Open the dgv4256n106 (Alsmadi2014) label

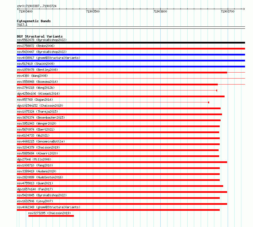coord(38,94)
